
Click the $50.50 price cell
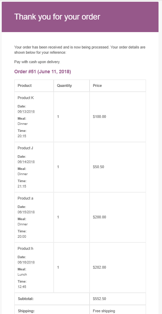coord(118,167)
